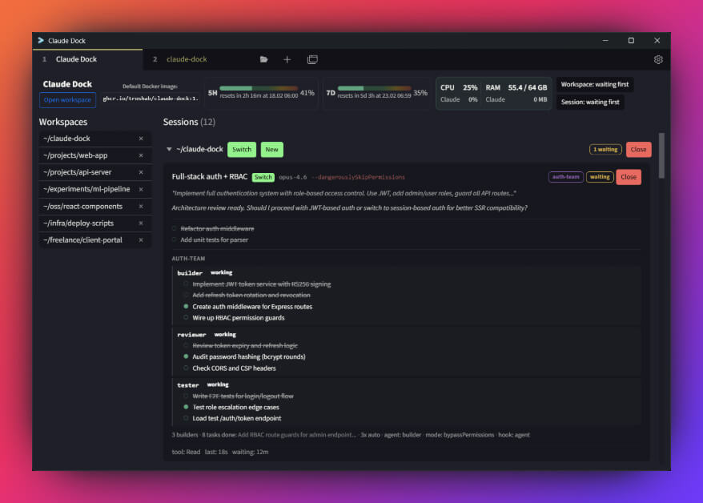Open settings gear icon

[657, 59]
